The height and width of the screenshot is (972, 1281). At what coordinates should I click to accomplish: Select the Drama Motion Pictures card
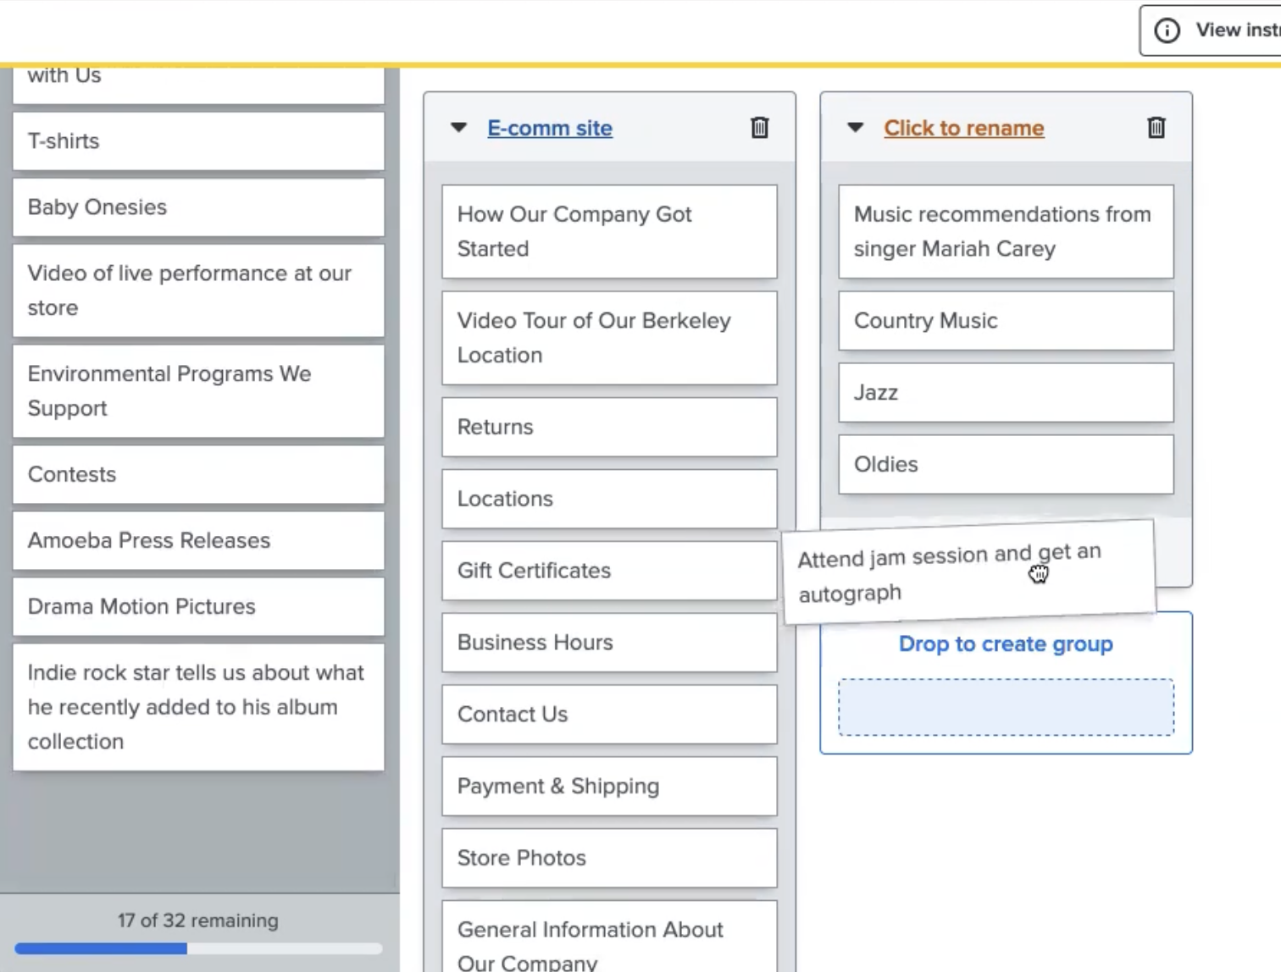coord(198,606)
